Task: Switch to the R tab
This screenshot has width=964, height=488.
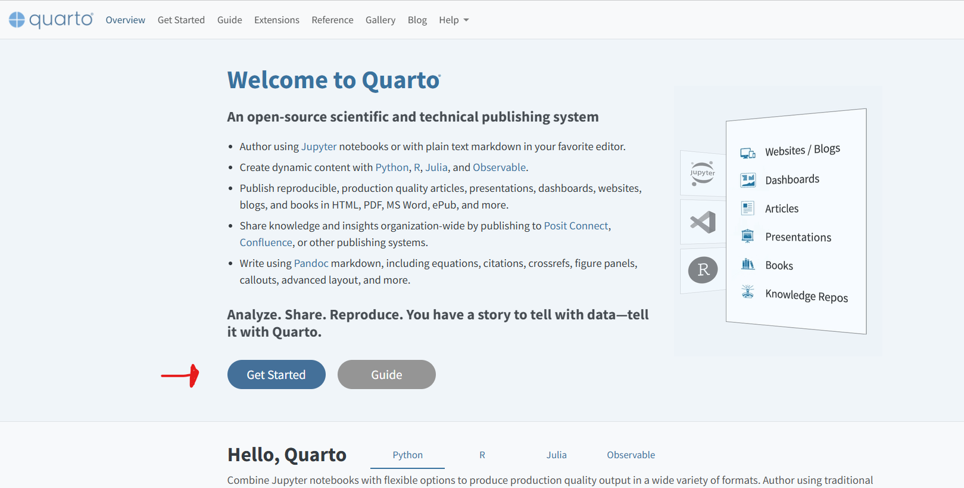Action: pos(482,455)
